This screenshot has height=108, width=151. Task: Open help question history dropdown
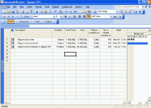click(x=143, y=7)
